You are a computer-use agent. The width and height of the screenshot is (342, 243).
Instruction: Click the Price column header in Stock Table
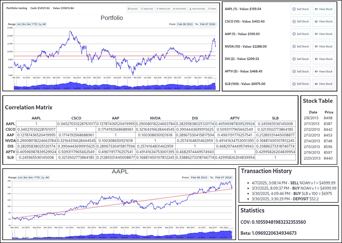point(329,112)
